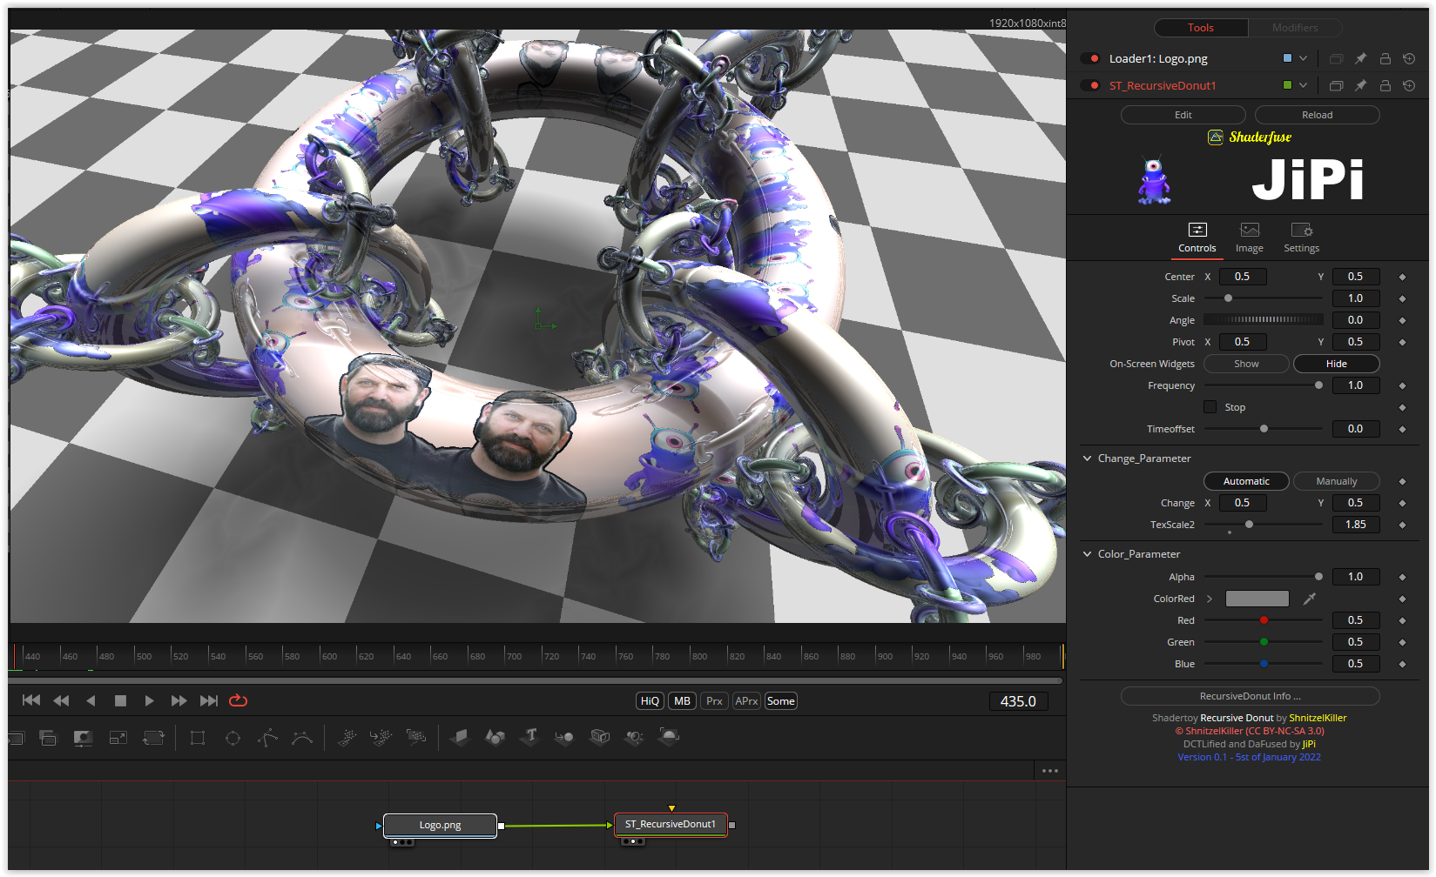Toggle APrx auto proxy mode
1436x877 pixels.
(x=746, y=701)
